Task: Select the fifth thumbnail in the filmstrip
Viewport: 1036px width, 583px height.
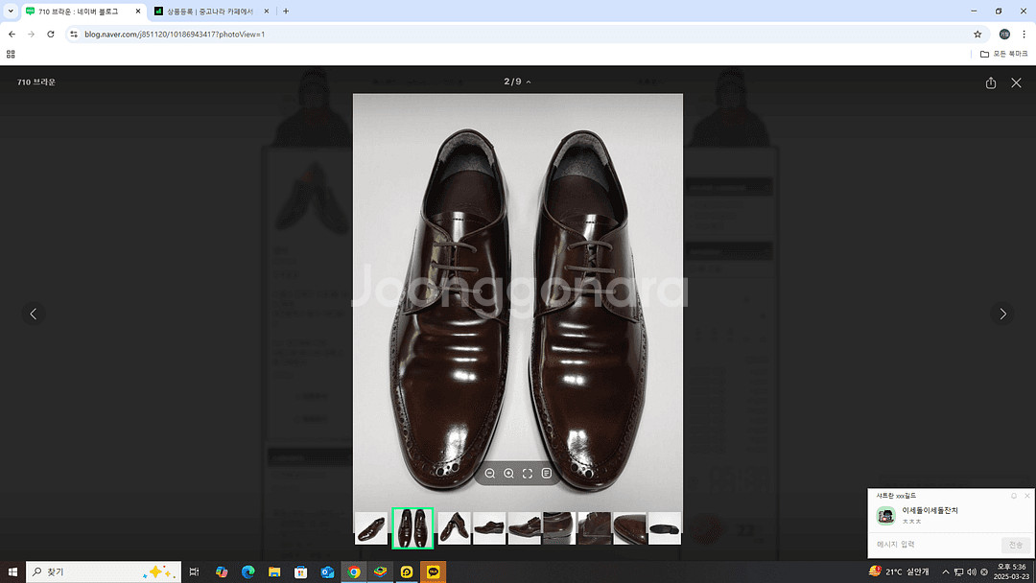Action: coord(524,528)
